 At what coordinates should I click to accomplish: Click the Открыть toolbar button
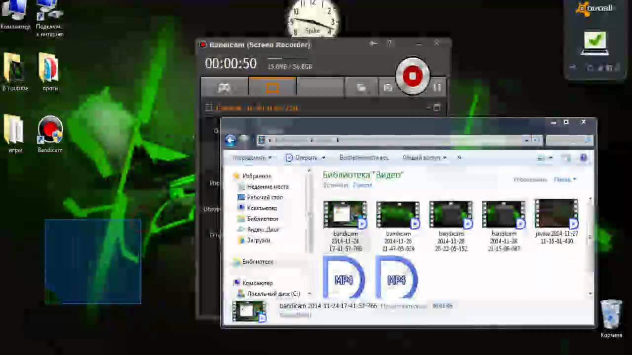point(302,158)
